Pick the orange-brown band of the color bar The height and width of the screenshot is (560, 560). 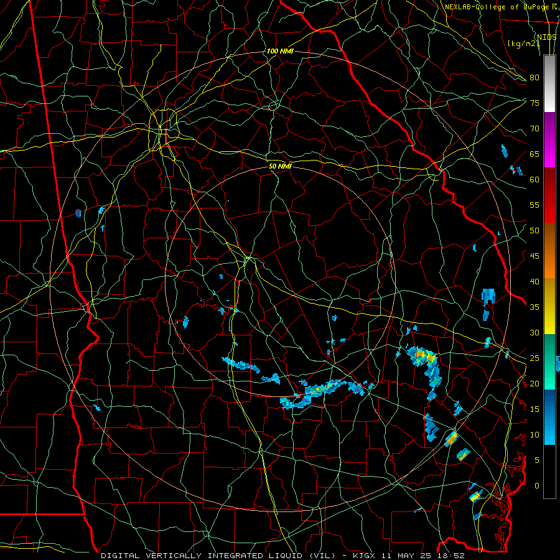549,251
